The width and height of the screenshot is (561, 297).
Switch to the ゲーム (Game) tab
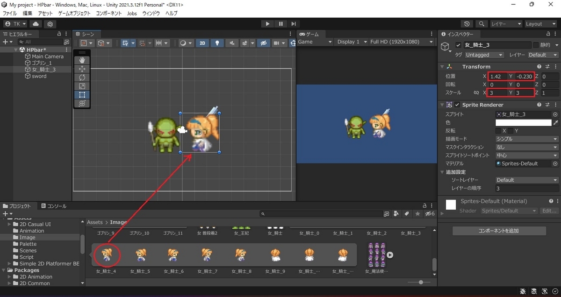click(x=310, y=34)
